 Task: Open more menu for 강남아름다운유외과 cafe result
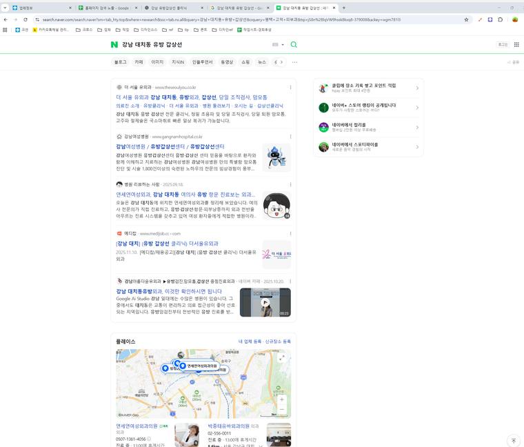click(x=290, y=281)
